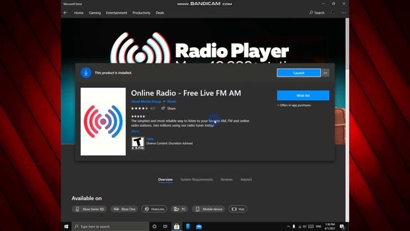Click the microphone tray icon
410x231 pixels.
tap(294, 227)
